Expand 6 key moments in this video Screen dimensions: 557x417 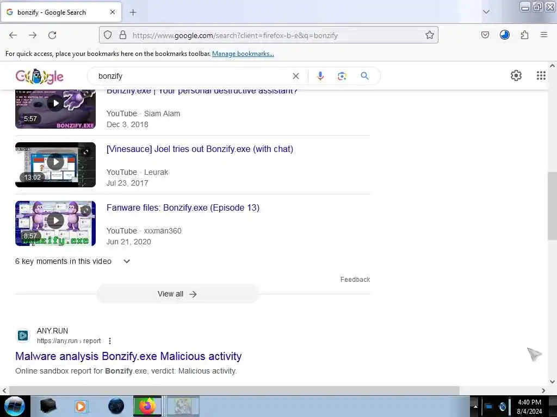coord(72,261)
